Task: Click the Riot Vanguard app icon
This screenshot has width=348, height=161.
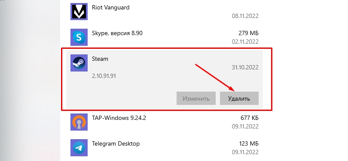Action: coord(79,12)
